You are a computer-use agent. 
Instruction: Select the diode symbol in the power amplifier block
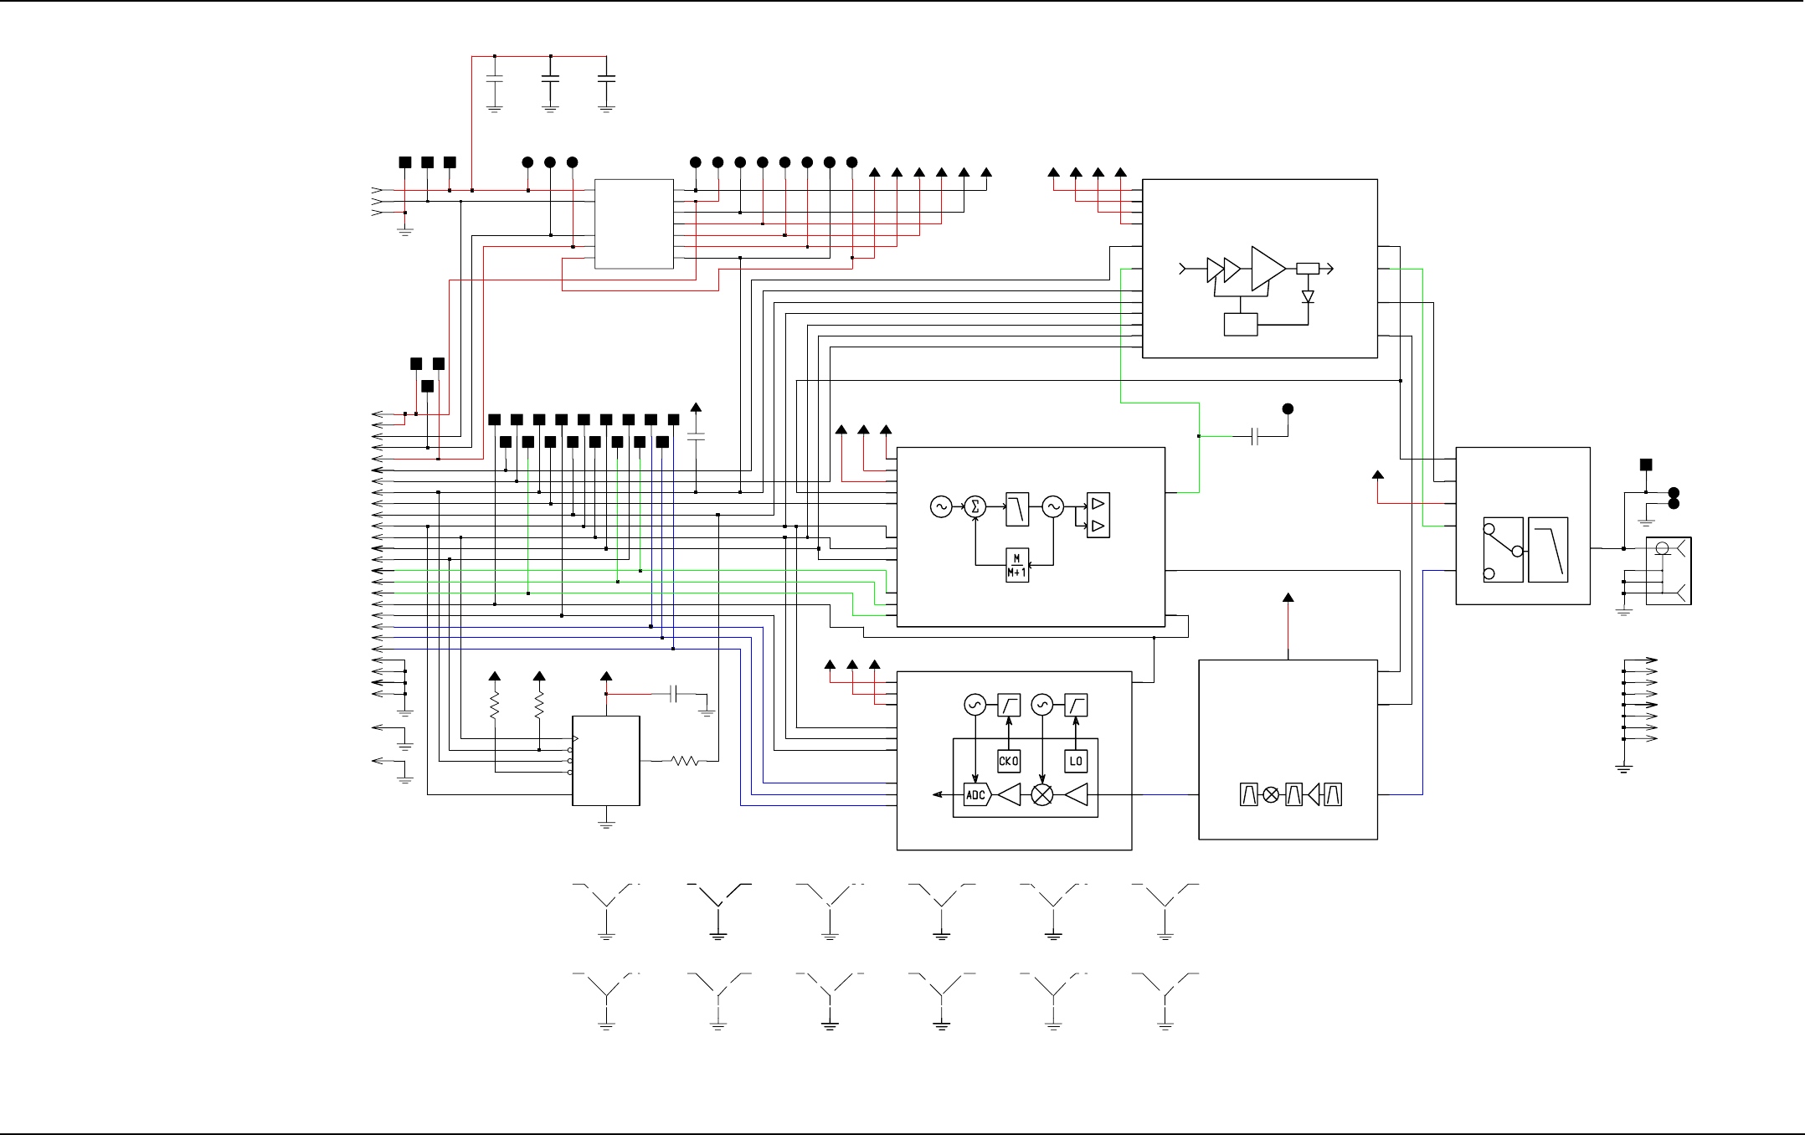point(1308,297)
